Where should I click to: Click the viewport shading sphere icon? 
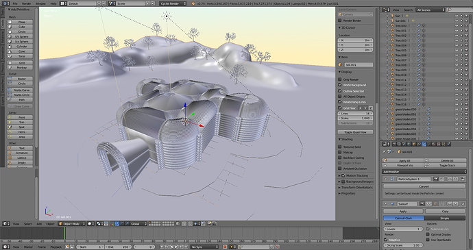[x=90, y=224]
